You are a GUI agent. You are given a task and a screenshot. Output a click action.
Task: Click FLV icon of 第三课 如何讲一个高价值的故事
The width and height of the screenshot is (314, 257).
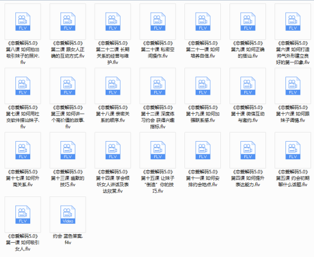68,86
